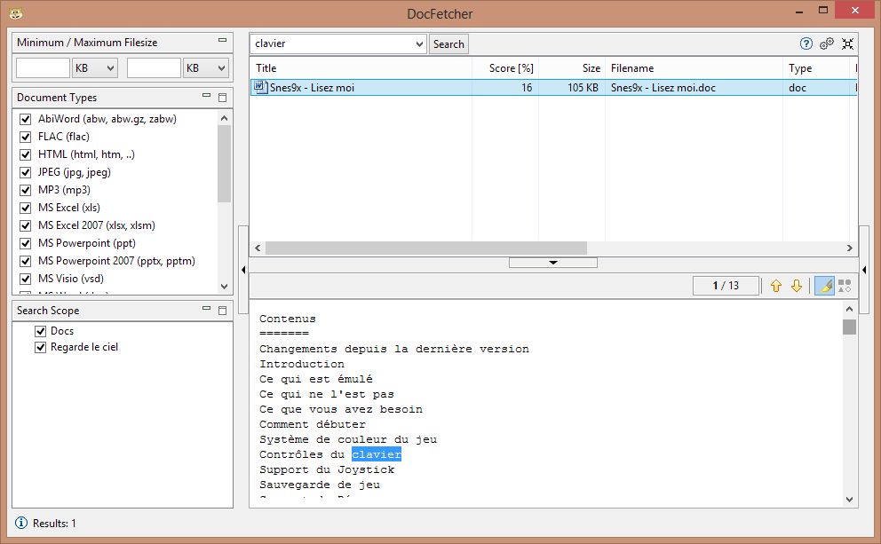Click the results scrollbar left arrow
Image resolution: width=881 pixels, height=544 pixels.
coord(258,248)
